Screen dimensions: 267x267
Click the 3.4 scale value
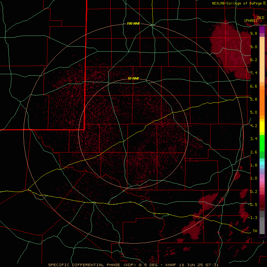tap(254, 139)
